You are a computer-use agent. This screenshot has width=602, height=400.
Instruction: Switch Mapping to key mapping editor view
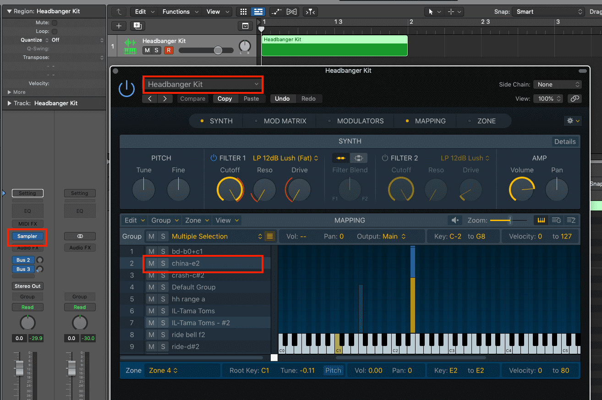[542, 220]
